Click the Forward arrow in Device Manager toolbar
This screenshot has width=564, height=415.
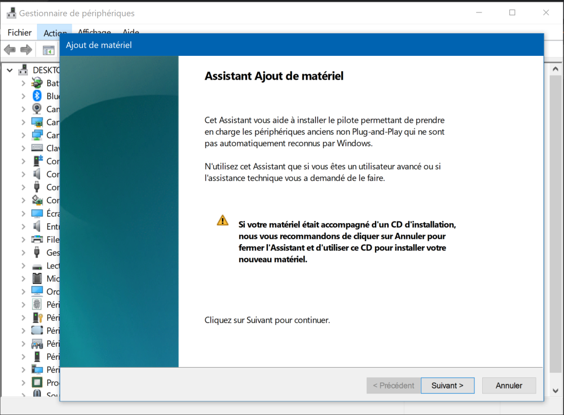27,50
